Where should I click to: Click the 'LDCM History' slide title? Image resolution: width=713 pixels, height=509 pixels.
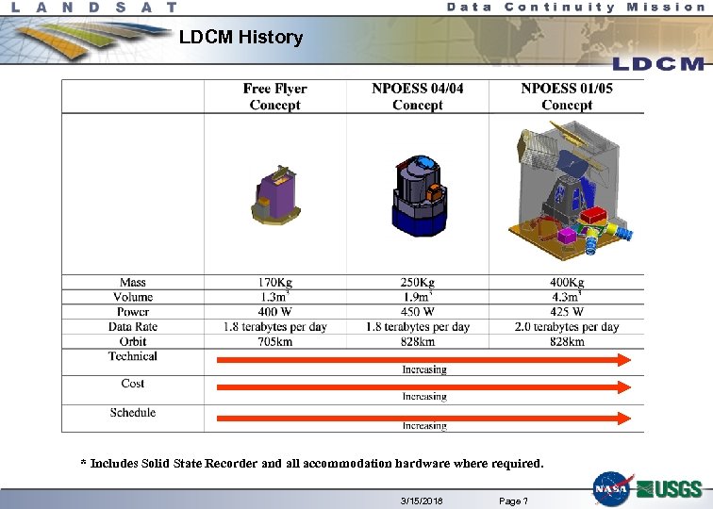(x=241, y=38)
